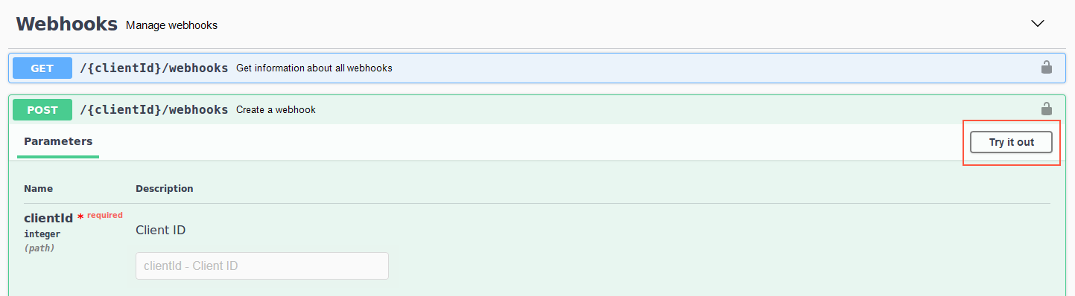This screenshot has width=1075, height=296.
Task: Collapse the POST /{clientId}/webhooks path
Action: [x=154, y=110]
